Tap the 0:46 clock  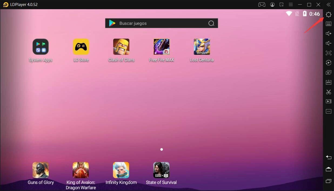coord(315,14)
